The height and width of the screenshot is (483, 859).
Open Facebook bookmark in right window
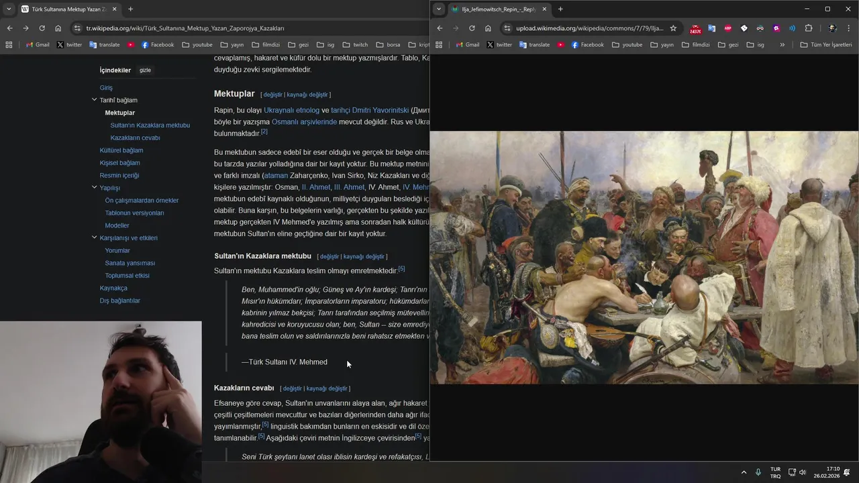point(587,45)
